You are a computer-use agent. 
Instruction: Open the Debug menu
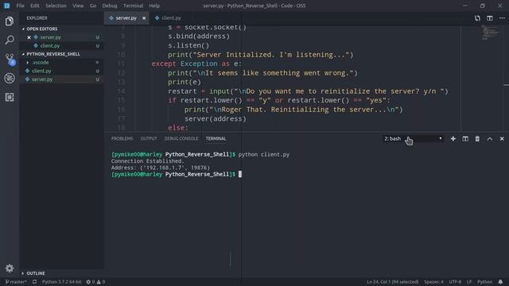pyautogui.click(x=110, y=6)
